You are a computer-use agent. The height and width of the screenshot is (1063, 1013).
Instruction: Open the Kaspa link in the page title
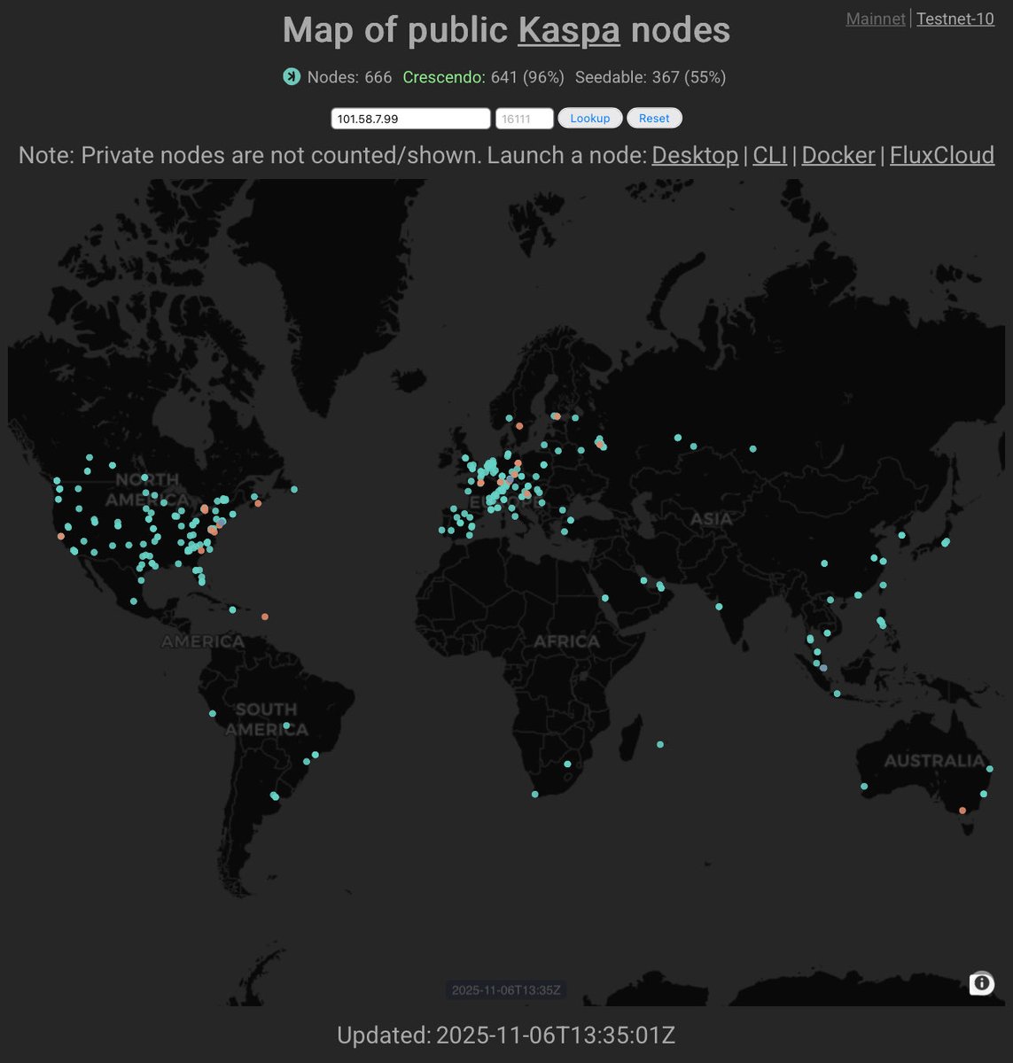(x=570, y=30)
